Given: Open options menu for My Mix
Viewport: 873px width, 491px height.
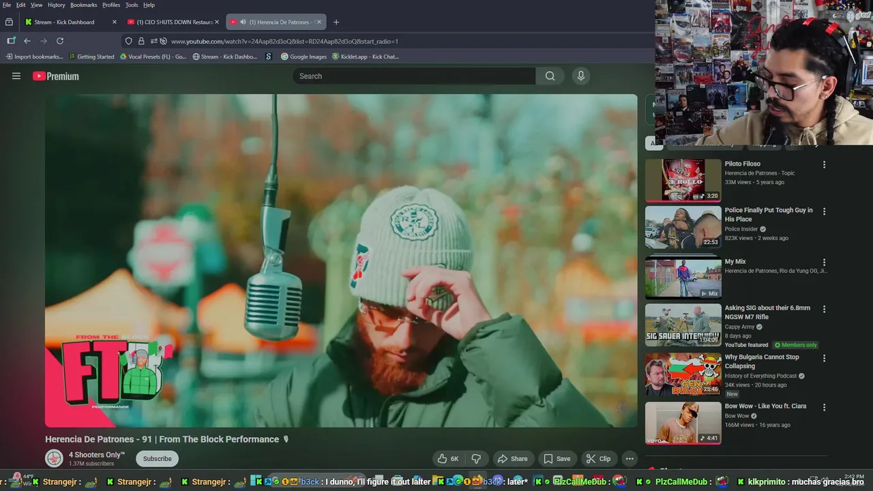Looking at the screenshot, I should [824, 263].
